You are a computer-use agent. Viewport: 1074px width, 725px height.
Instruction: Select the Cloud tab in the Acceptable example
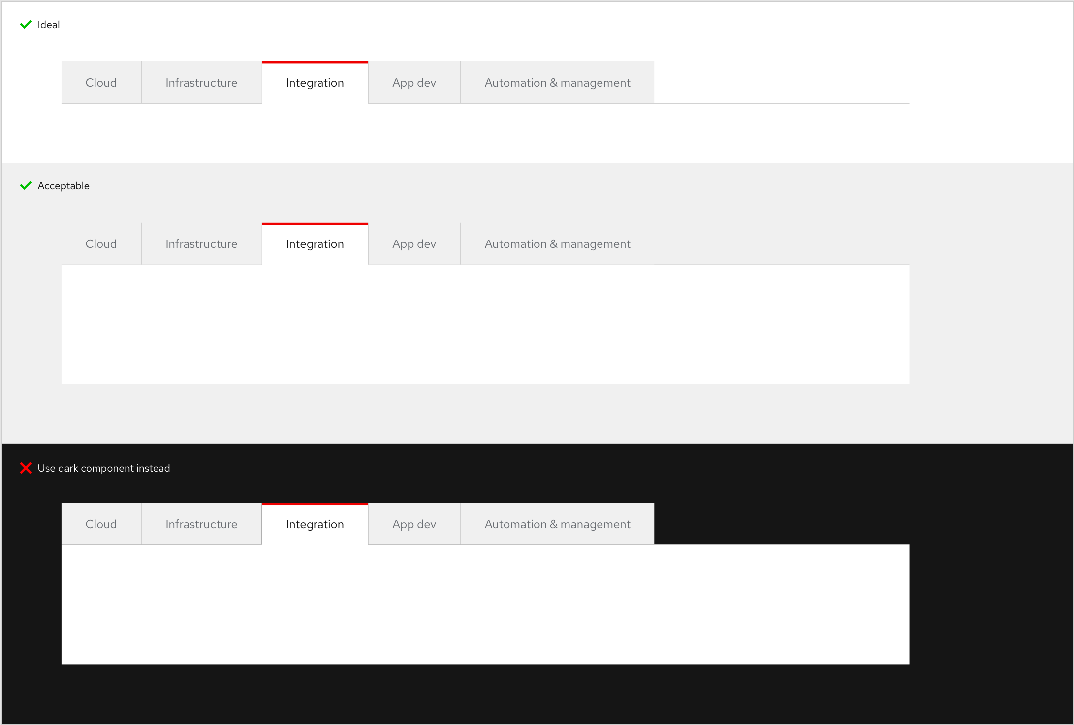coord(101,243)
